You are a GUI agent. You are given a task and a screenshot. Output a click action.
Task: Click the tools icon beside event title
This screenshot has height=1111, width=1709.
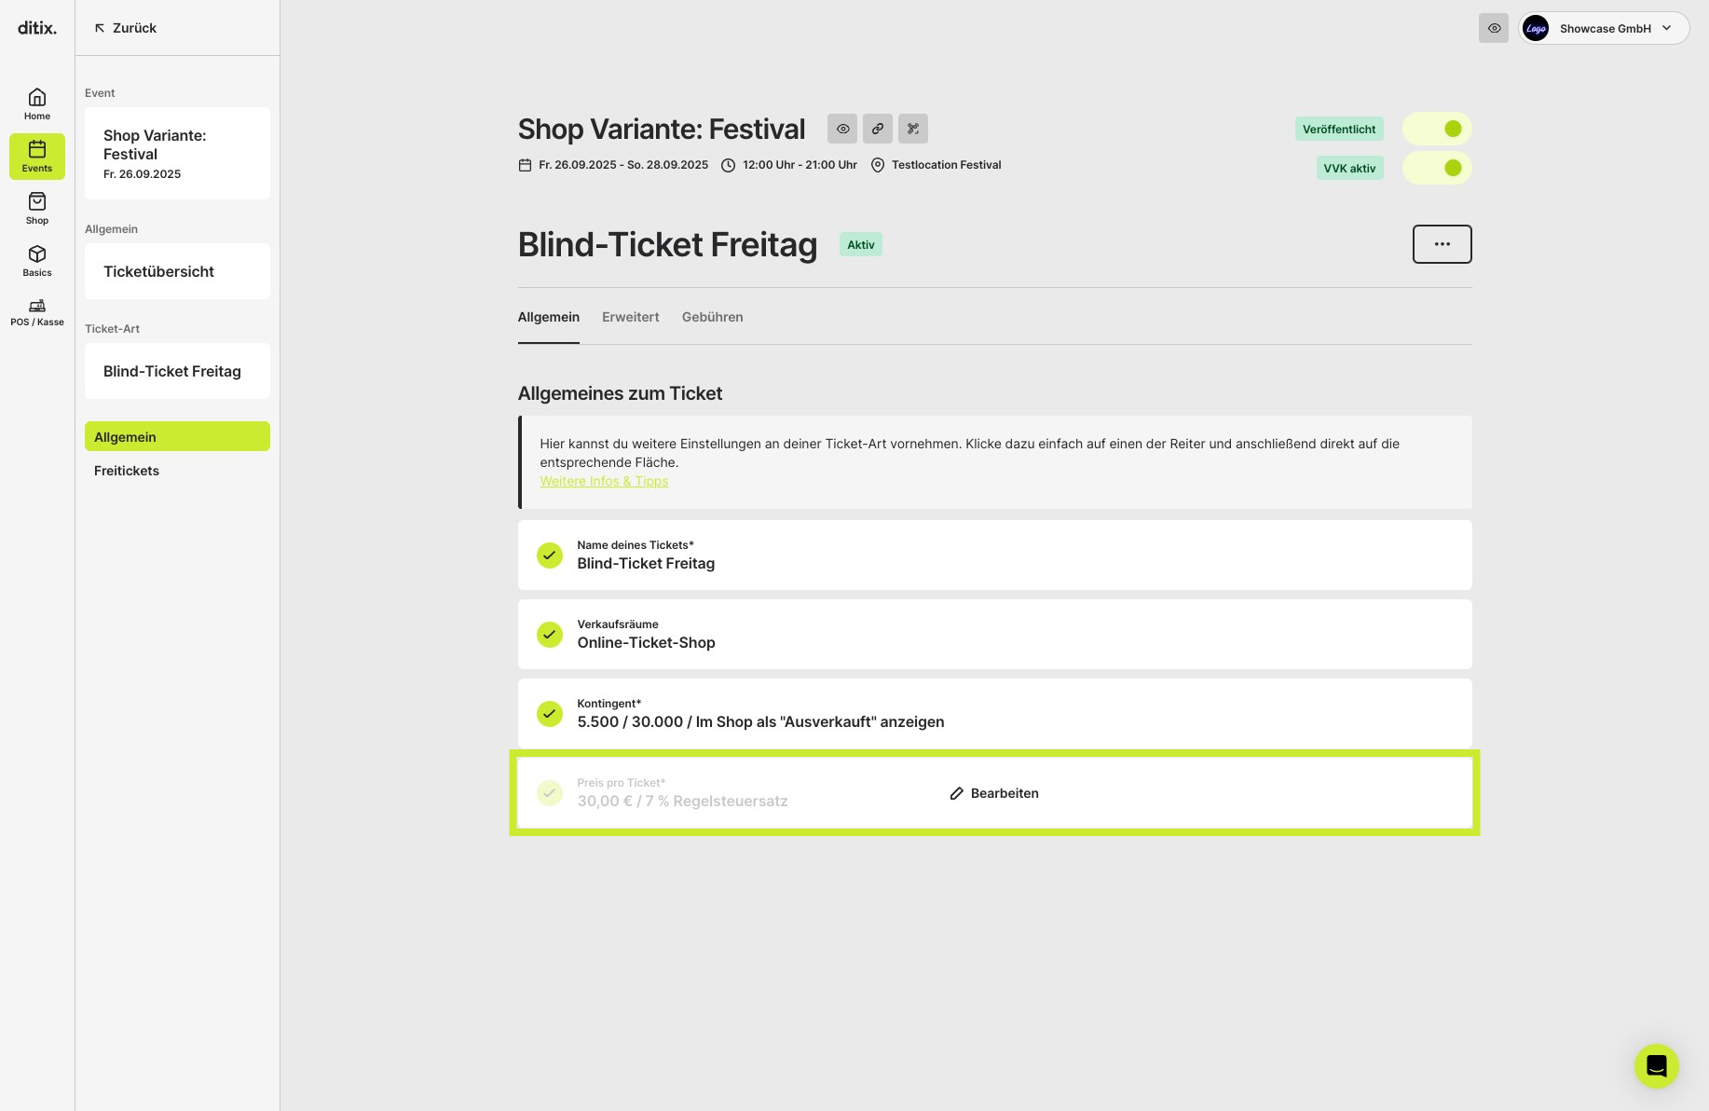(x=913, y=129)
